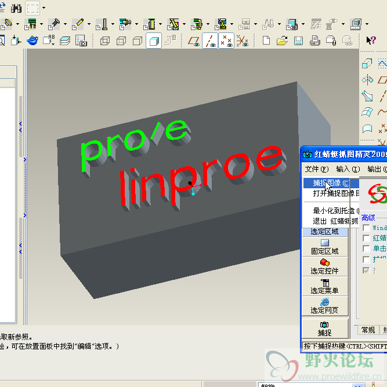This screenshot has width=387, height=387.
Task: Open the Layers stack icon
Action: coord(65,41)
